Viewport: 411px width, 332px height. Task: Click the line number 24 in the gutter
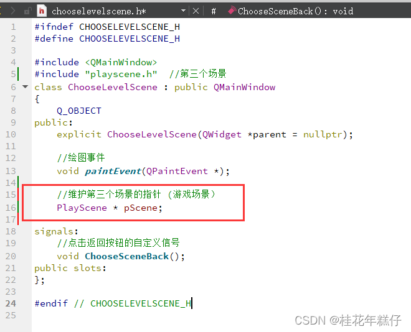(x=11, y=303)
